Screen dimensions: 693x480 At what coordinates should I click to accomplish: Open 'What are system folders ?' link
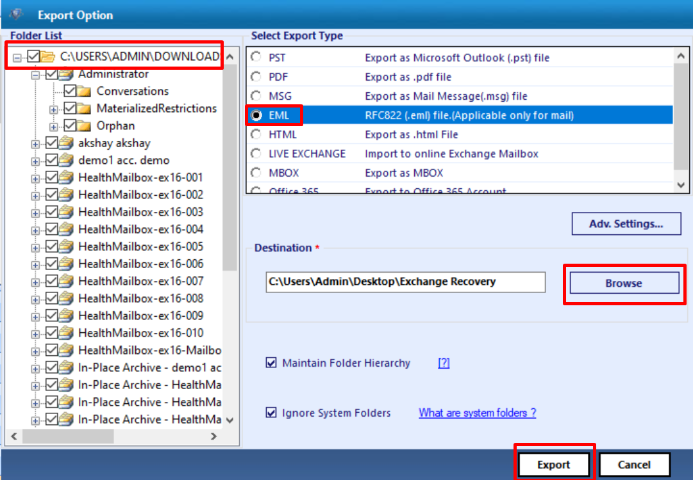coord(478,413)
